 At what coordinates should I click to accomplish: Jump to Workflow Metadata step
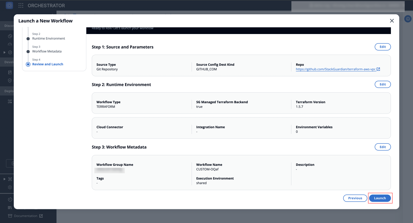tap(47, 51)
